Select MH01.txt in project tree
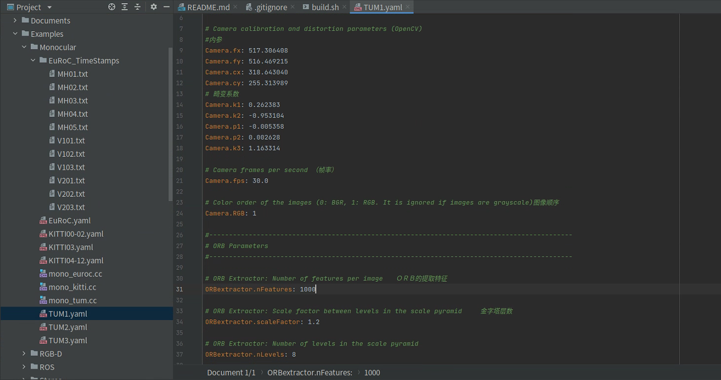The image size is (721, 380). pyautogui.click(x=73, y=74)
